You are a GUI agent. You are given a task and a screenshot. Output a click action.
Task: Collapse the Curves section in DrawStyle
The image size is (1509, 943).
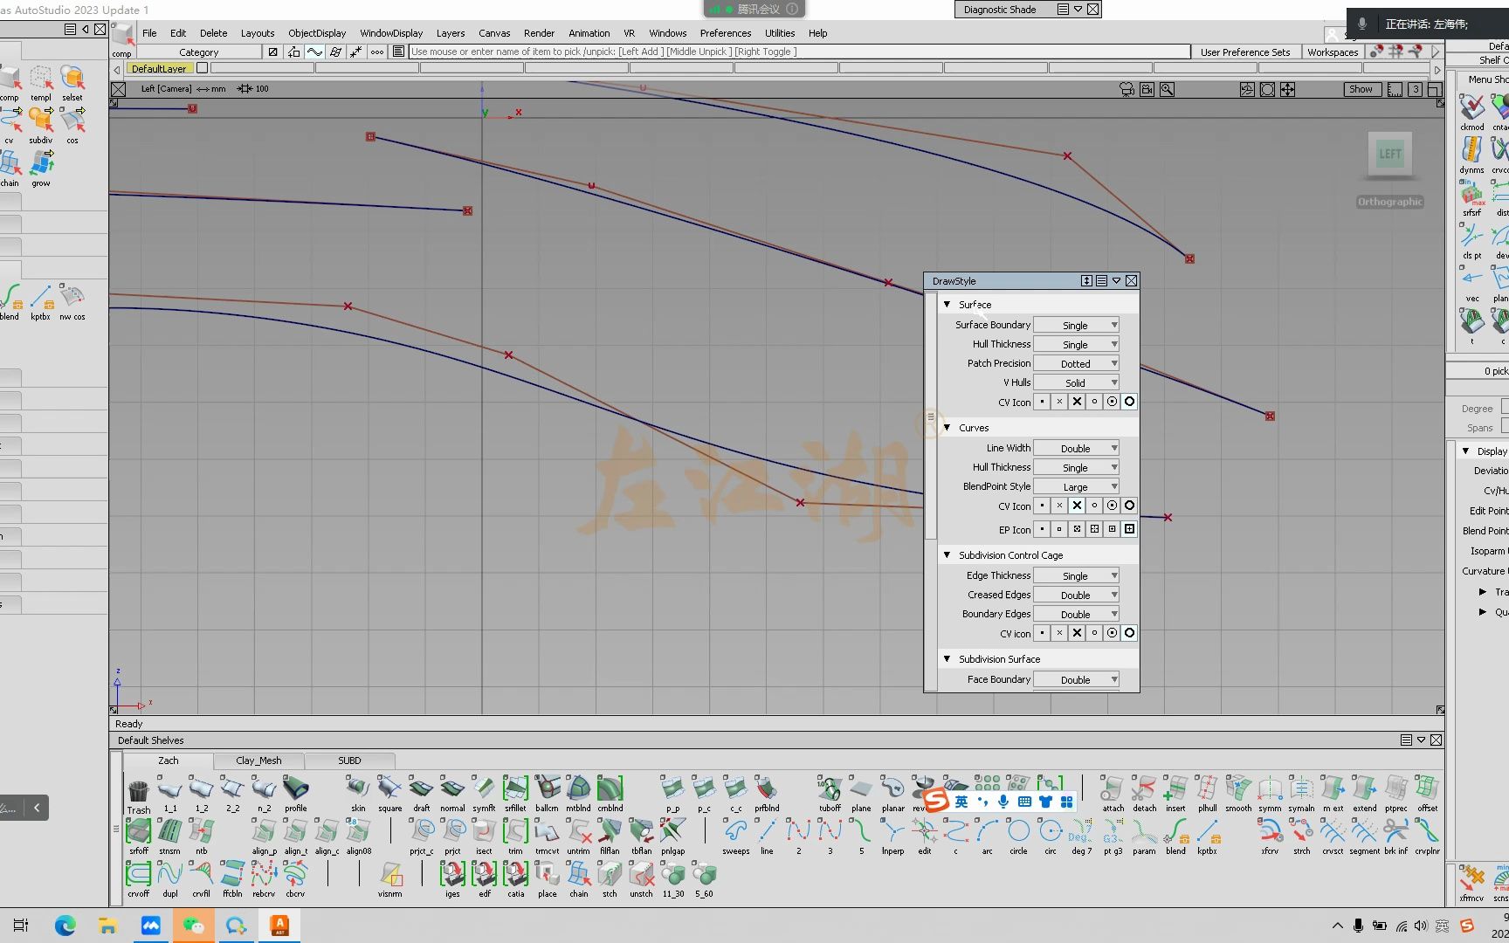click(x=947, y=427)
